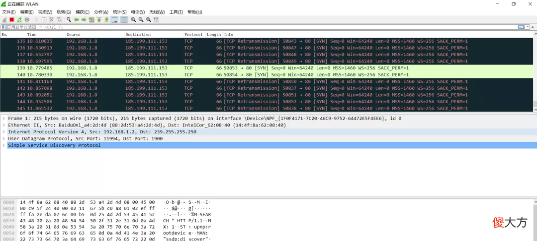The width and height of the screenshot is (537, 241).
Task: Open the 编辑(E) menu
Action: click(27, 12)
